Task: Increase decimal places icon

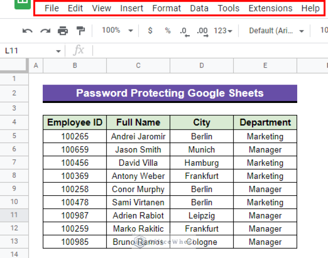Action: (x=203, y=32)
